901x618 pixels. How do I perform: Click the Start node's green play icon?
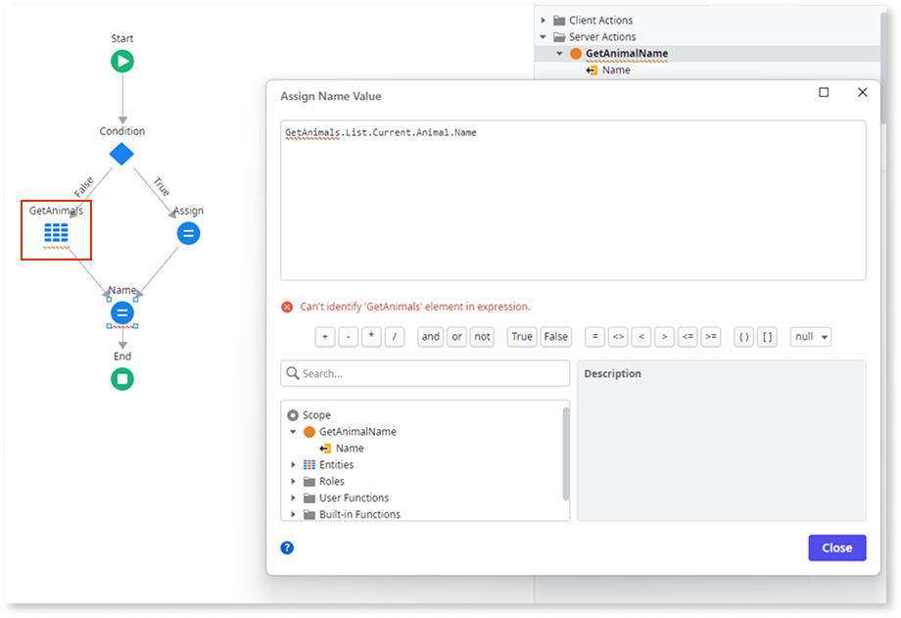click(121, 60)
